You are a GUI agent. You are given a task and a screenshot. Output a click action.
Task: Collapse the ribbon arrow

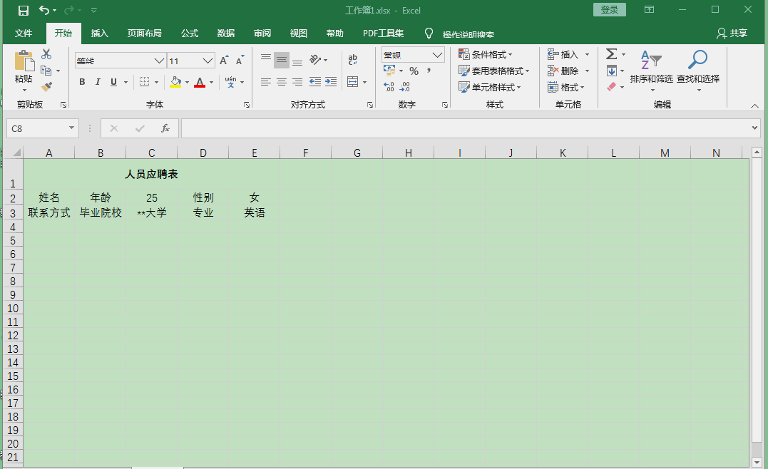tap(754, 105)
